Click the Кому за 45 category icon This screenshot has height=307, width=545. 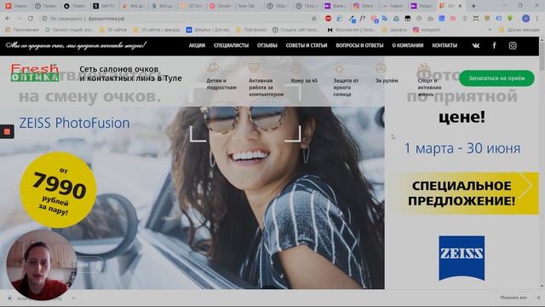[x=296, y=68]
